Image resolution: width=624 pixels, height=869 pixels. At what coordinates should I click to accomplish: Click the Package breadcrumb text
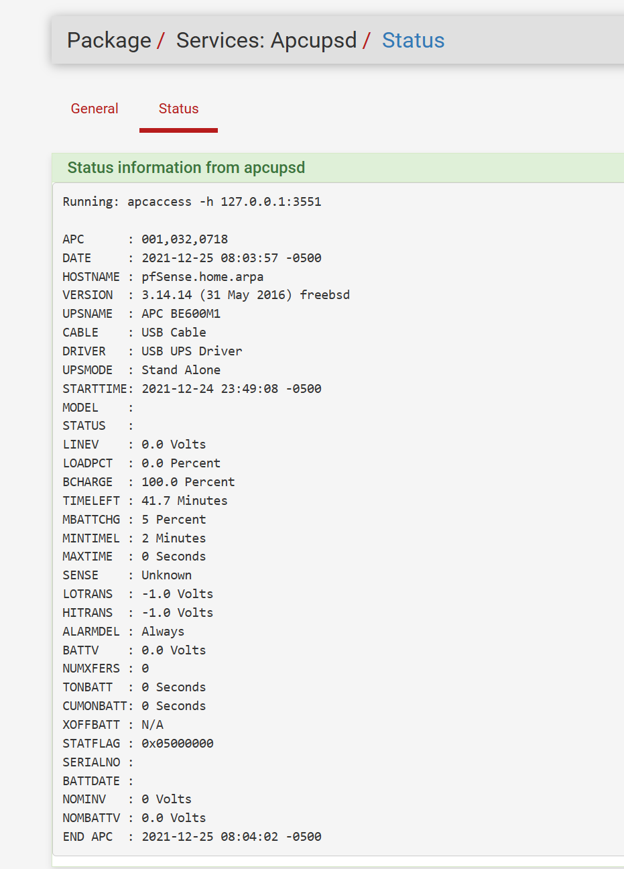(x=109, y=40)
